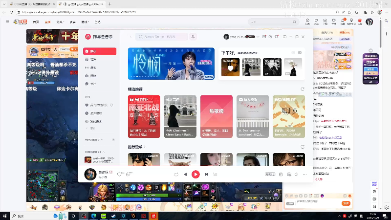The height and width of the screenshot is (220, 391).
Task: Open the Douyu notification bell with badge
Action: [x=343, y=22]
